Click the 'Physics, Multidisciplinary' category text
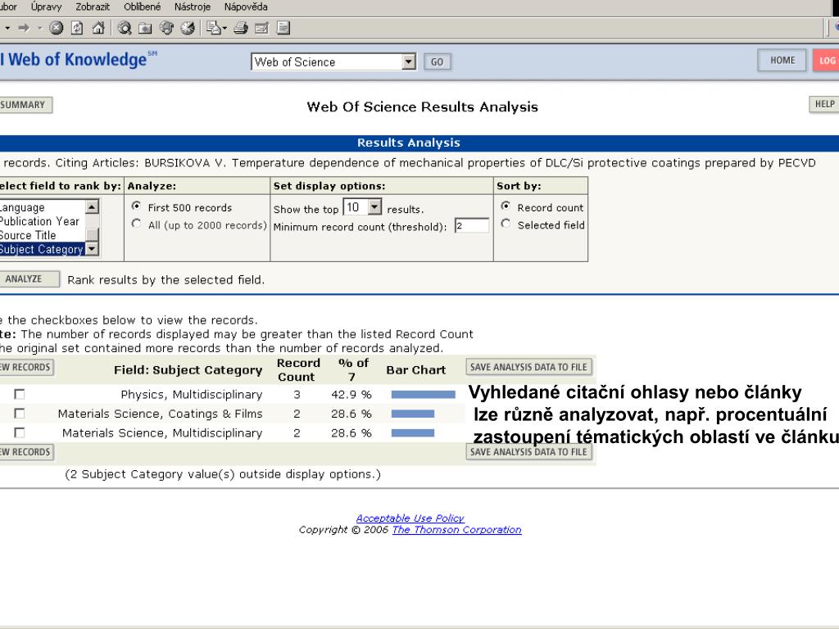 tap(192, 395)
